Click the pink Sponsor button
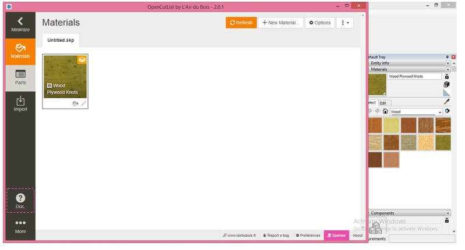 point(336,235)
